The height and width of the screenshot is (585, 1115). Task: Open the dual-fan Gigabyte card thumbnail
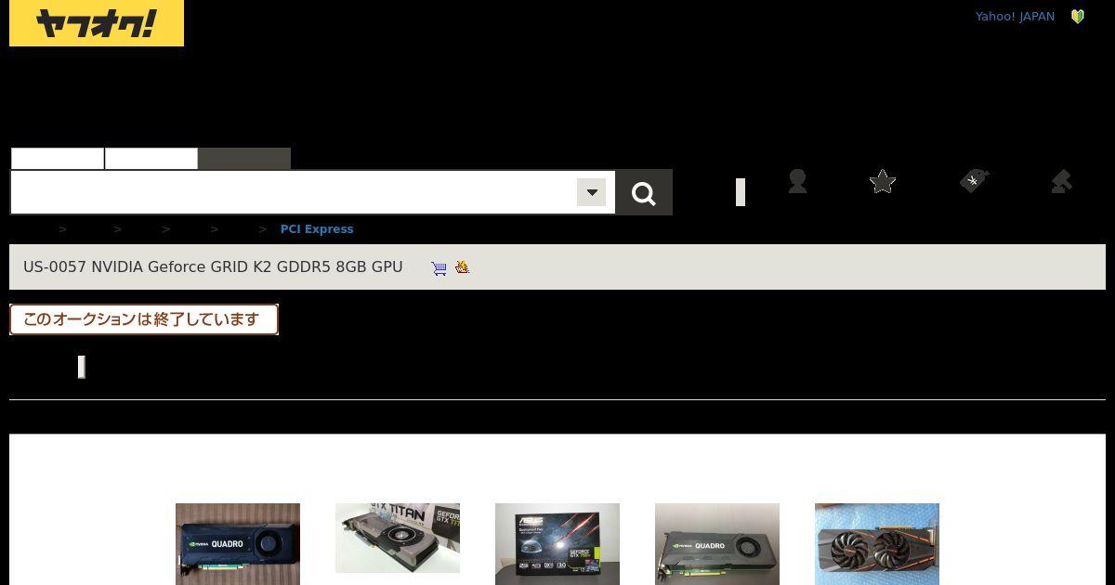pyautogui.click(x=877, y=544)
